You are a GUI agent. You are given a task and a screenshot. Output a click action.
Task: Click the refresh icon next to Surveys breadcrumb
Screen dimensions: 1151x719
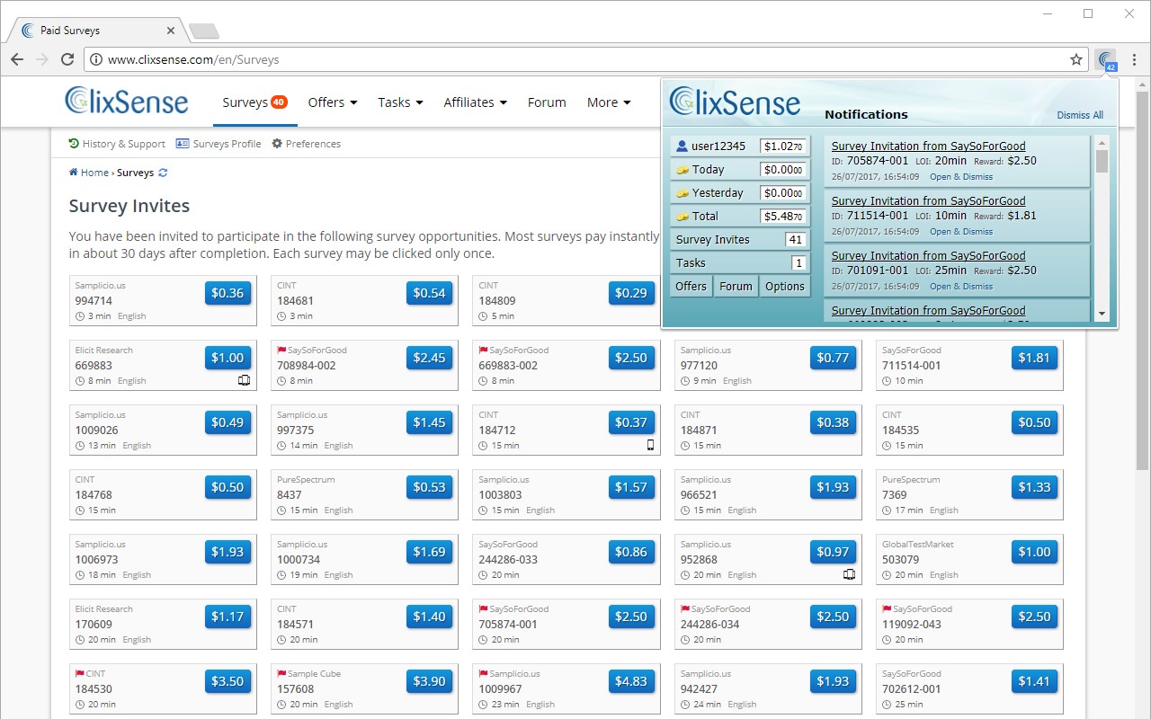[163, 173]
